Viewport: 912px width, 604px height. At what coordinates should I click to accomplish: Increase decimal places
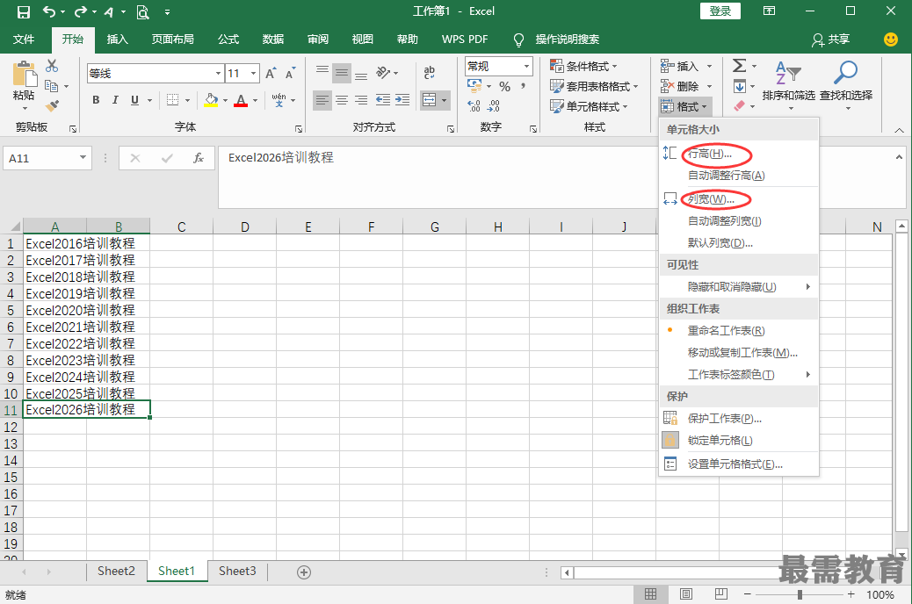(474, 106)
